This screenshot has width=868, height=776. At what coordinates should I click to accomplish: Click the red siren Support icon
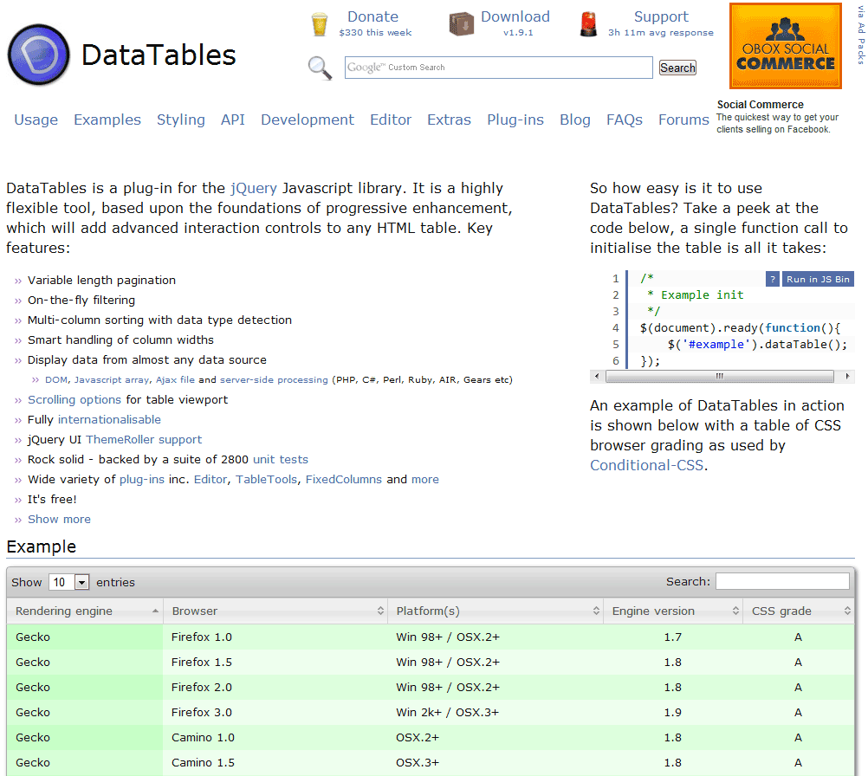pyautogui.click(x=588, y=24)
